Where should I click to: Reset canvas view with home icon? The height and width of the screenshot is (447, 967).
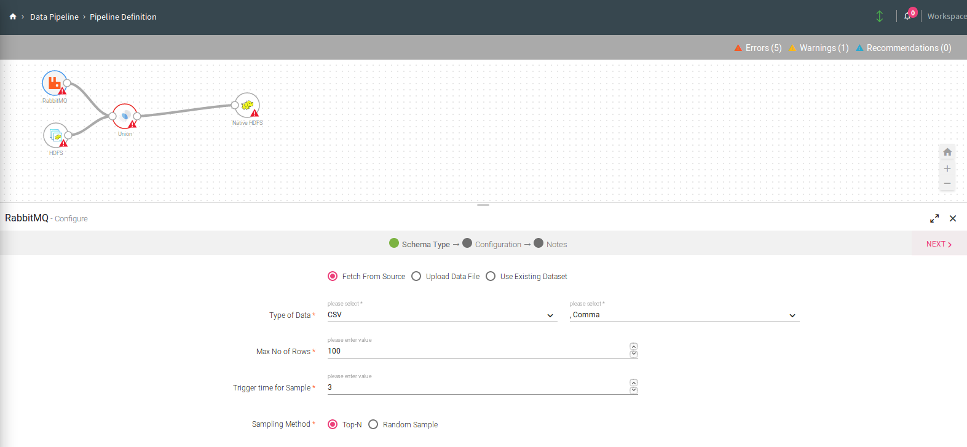click(x=947, y=152)
